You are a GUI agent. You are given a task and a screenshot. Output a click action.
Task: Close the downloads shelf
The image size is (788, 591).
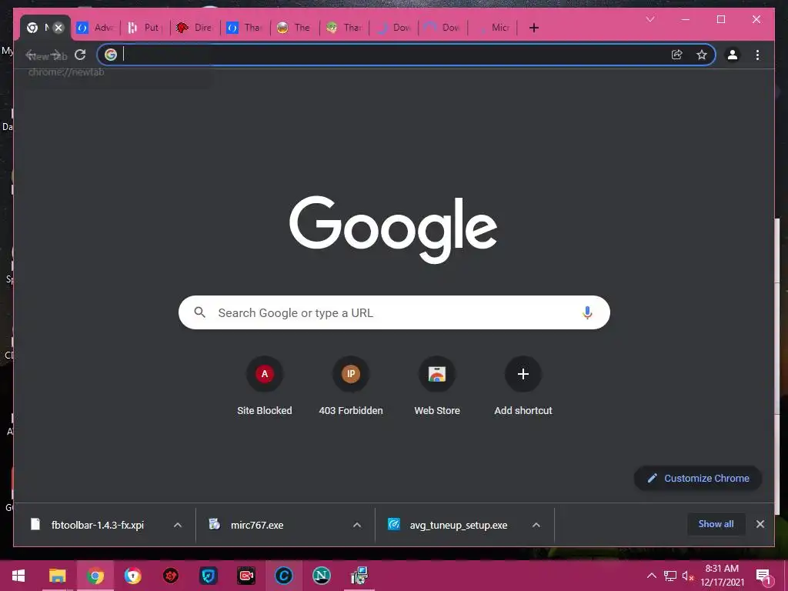click(x=760, y=524)
